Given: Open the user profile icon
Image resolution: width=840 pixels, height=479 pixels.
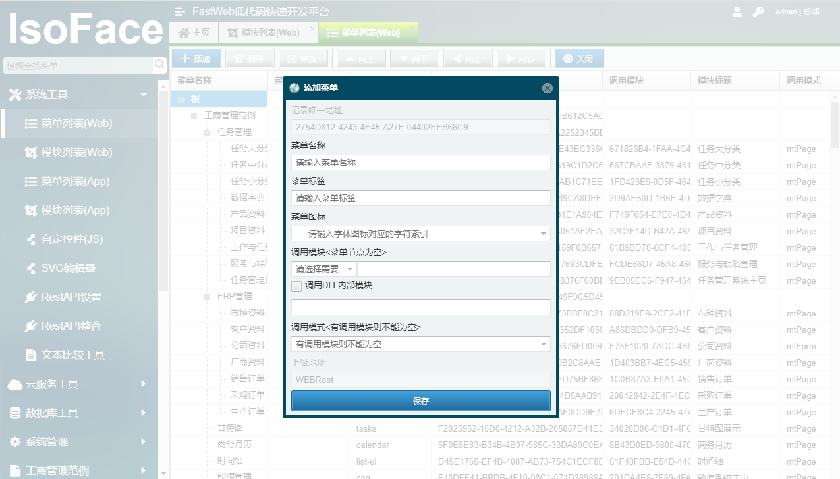Looking at the screenshot, I should (737, 11).
